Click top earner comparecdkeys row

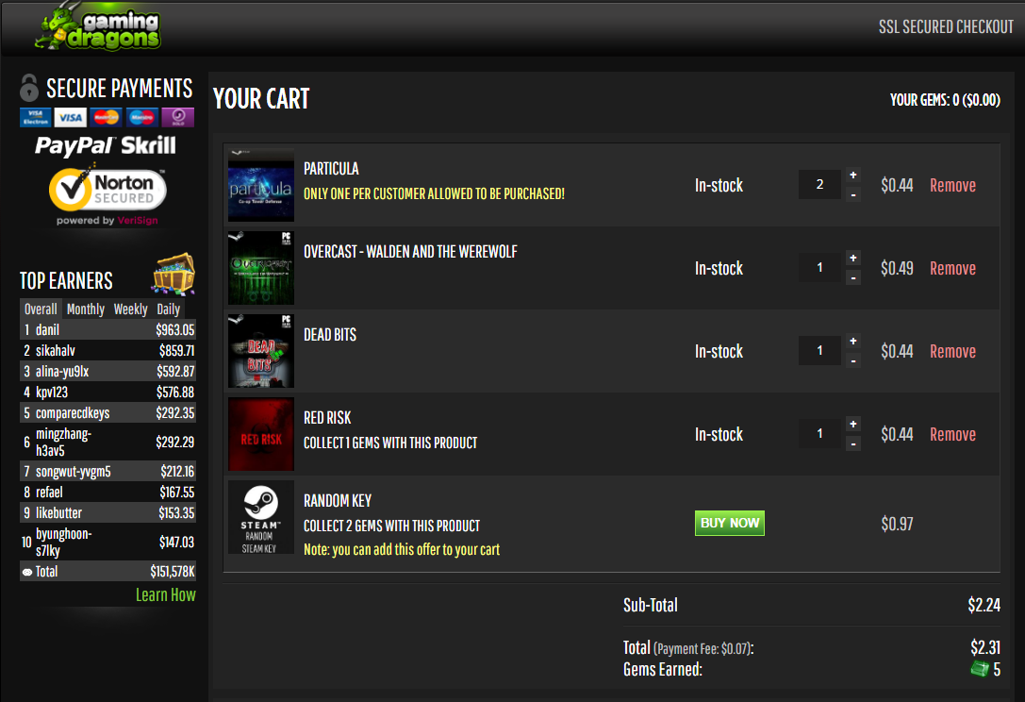click(107, 413)
